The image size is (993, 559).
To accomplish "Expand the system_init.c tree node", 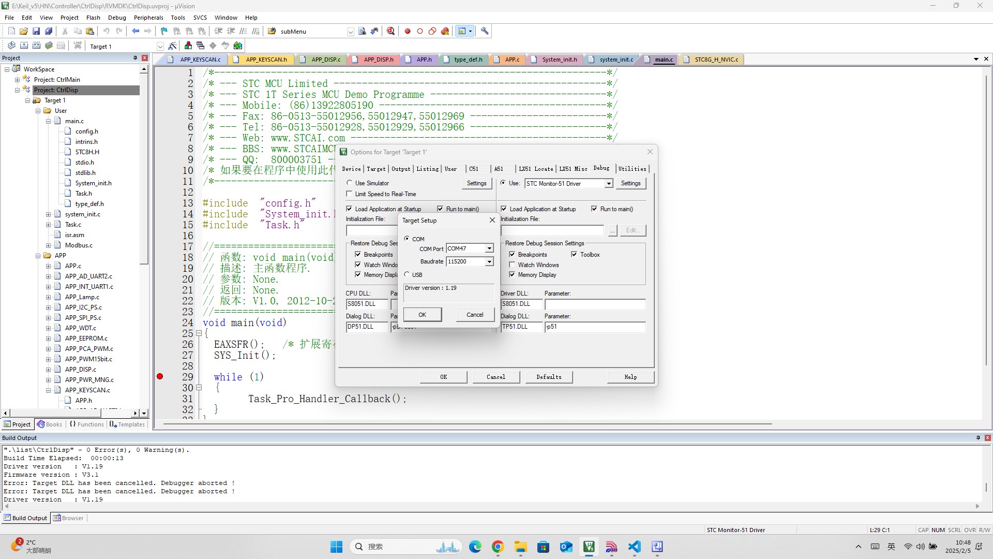I will [x=48, y=214].
